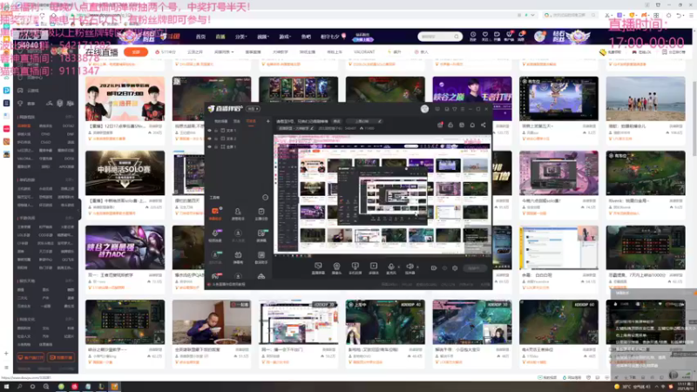Click the user avatar in streaming app title bar
This screenshot has width=697, height=392.
[x=424, y=109]
